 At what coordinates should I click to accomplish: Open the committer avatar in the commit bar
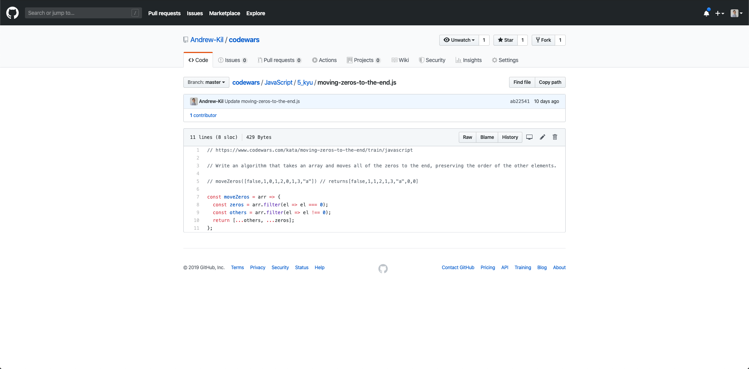[193, 101]
